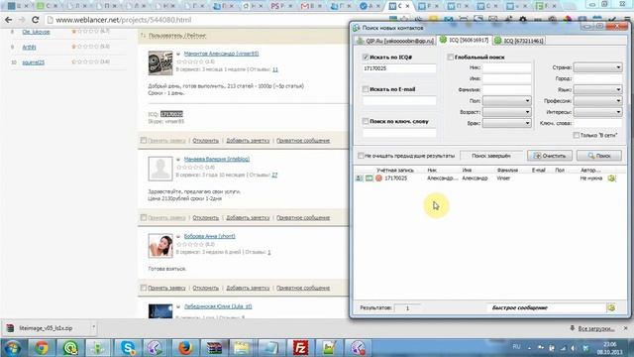Click the avatar of Бобров Анна

(x=160, y=246)
